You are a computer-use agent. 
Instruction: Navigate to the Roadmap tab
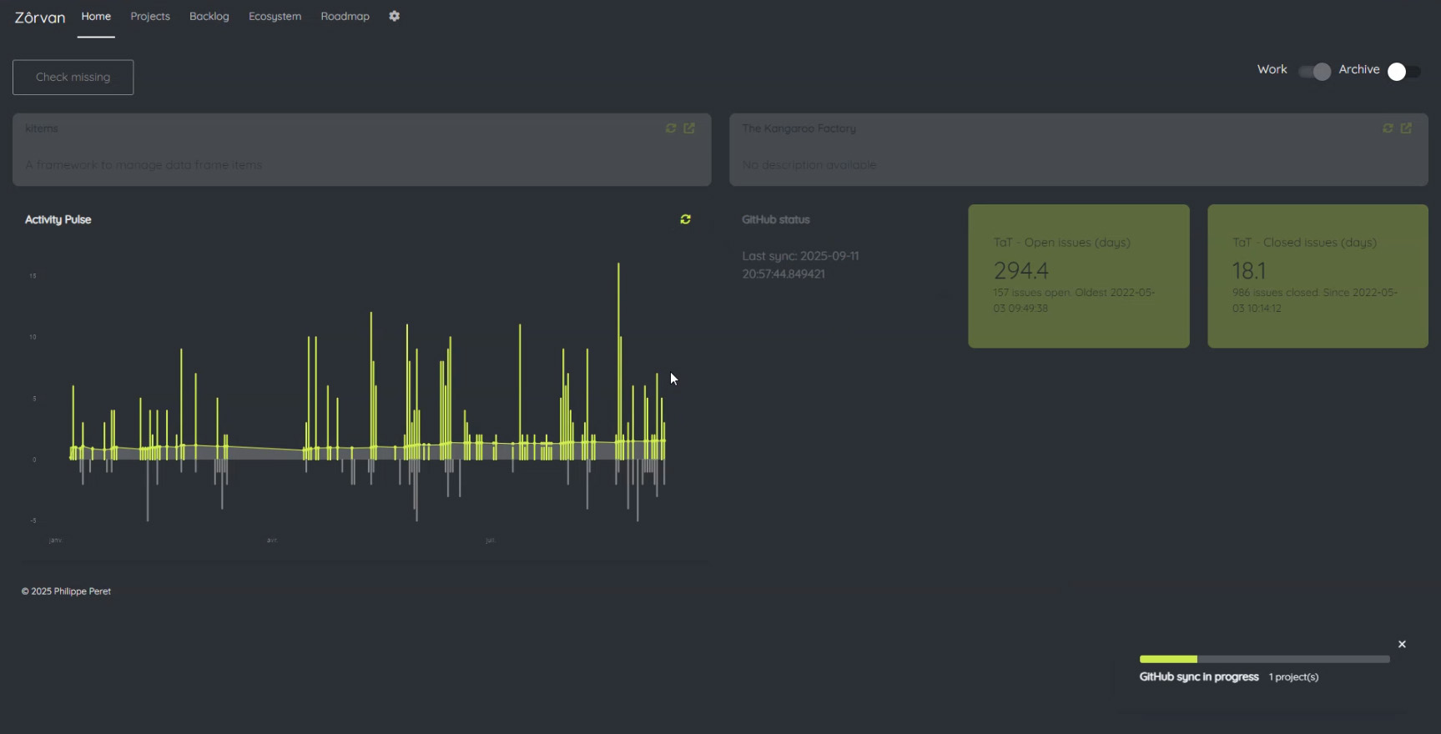[345, 17]
